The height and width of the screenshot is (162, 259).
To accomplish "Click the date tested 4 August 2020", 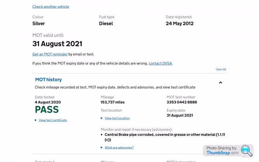I will pos(48,102).
